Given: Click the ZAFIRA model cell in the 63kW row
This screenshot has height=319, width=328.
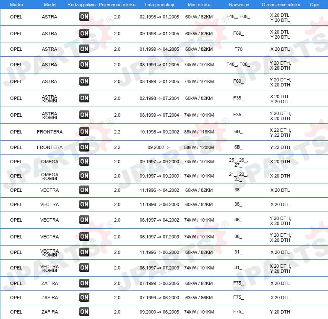Looking at the screenshot, I should coord(49,298).
